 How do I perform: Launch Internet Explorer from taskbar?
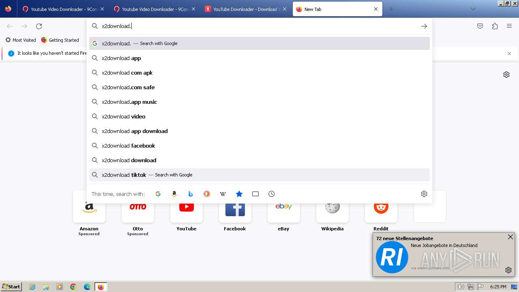click(32, 287)
